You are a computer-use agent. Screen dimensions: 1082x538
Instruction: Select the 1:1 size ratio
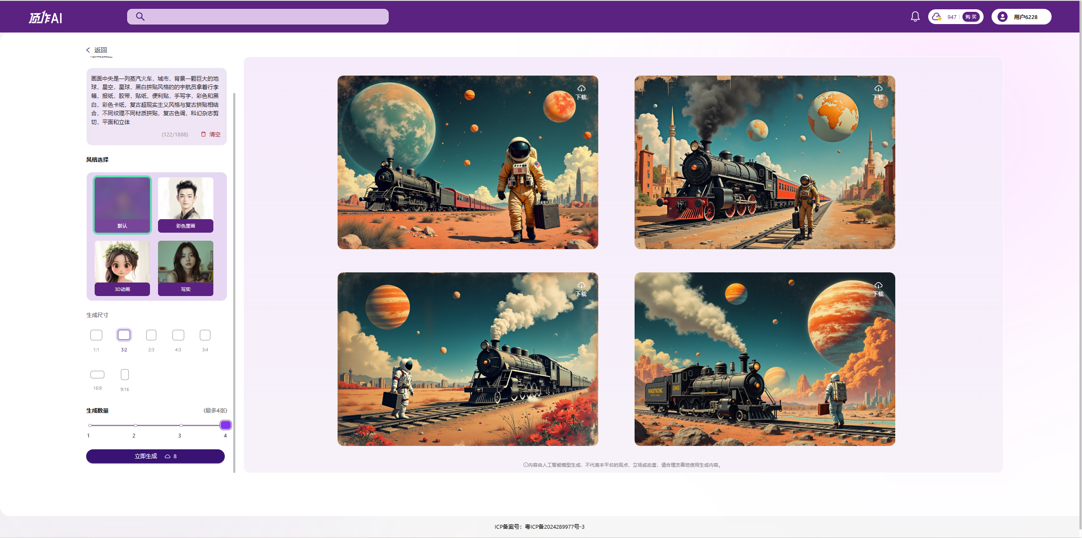(96, 335)
